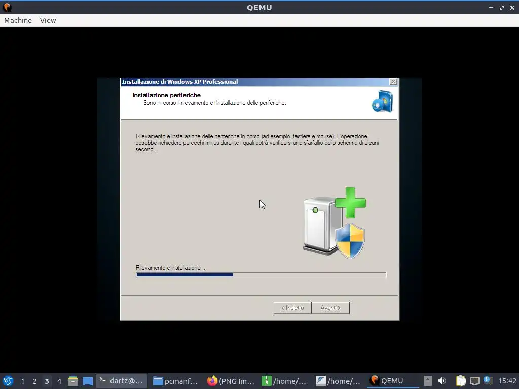Click the Indietro button

[292, 308]
